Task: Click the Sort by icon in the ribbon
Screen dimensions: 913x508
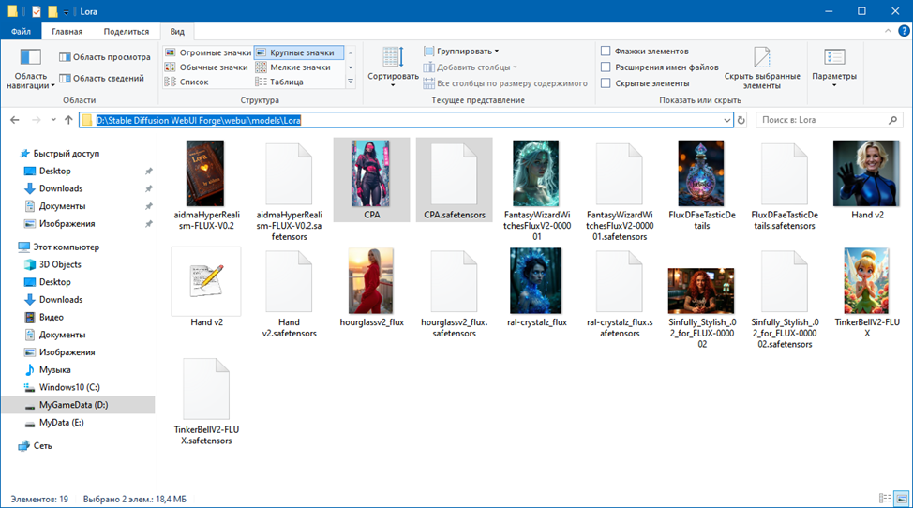Action: [393, 58]
